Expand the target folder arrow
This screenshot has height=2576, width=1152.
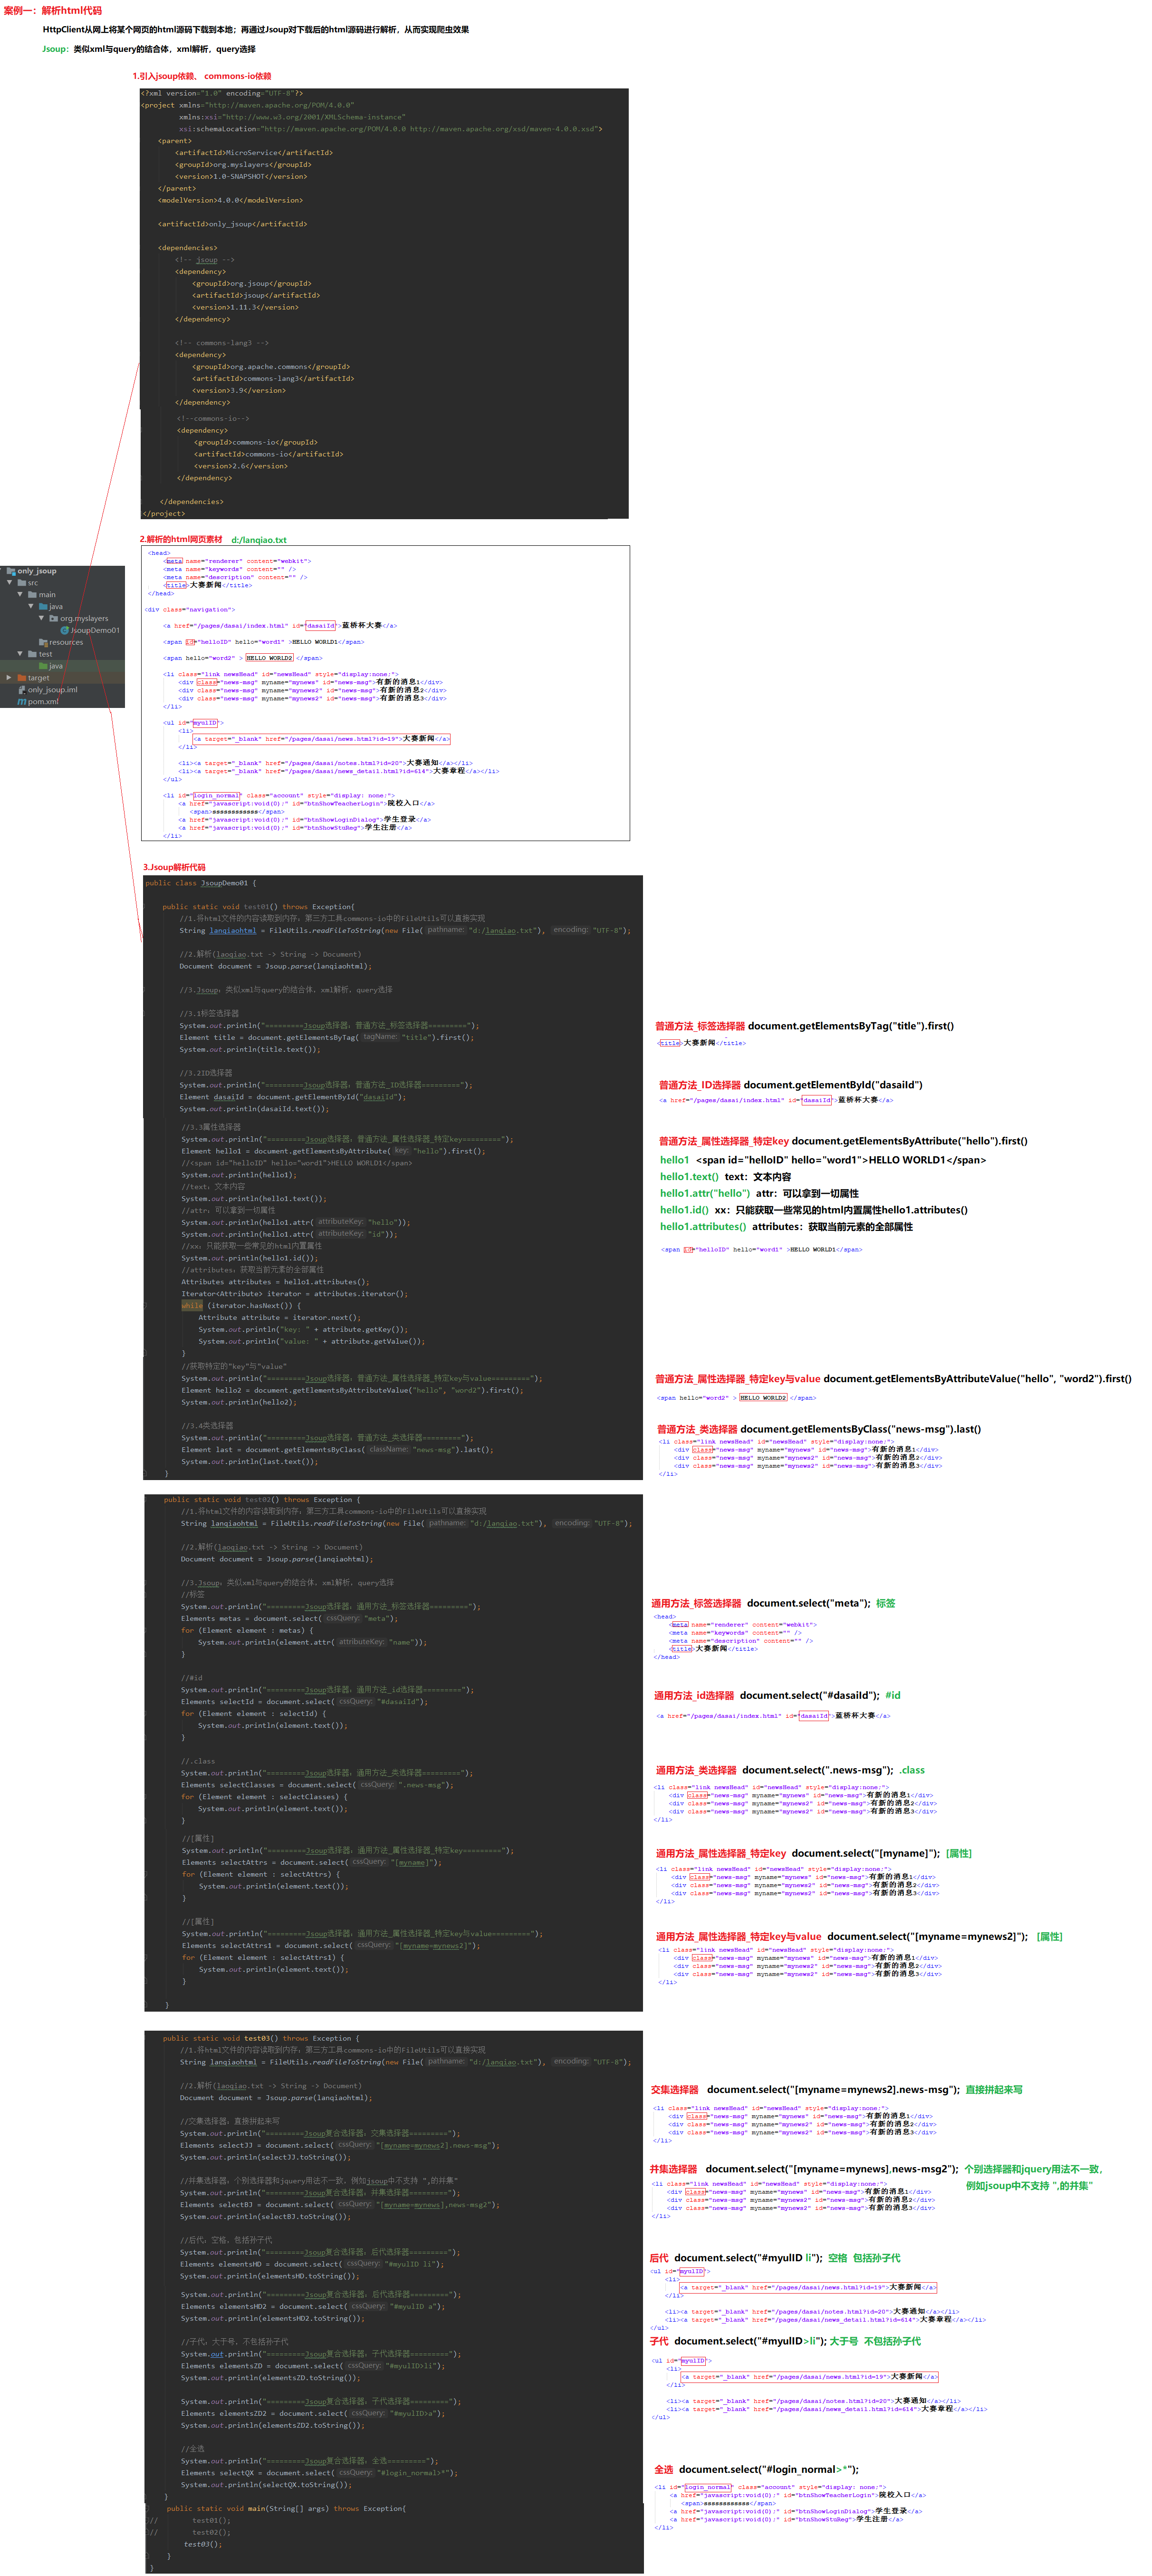9,678
